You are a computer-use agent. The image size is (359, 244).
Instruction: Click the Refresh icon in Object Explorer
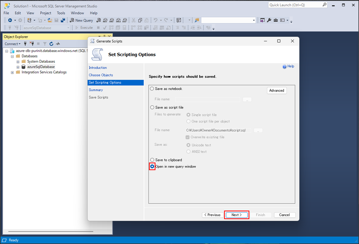point(51,44)
